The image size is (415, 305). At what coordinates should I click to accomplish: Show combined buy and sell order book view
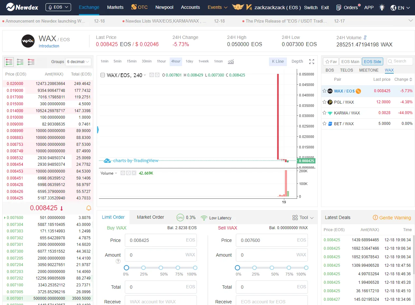pyautogui.click(x=9, y=62)
